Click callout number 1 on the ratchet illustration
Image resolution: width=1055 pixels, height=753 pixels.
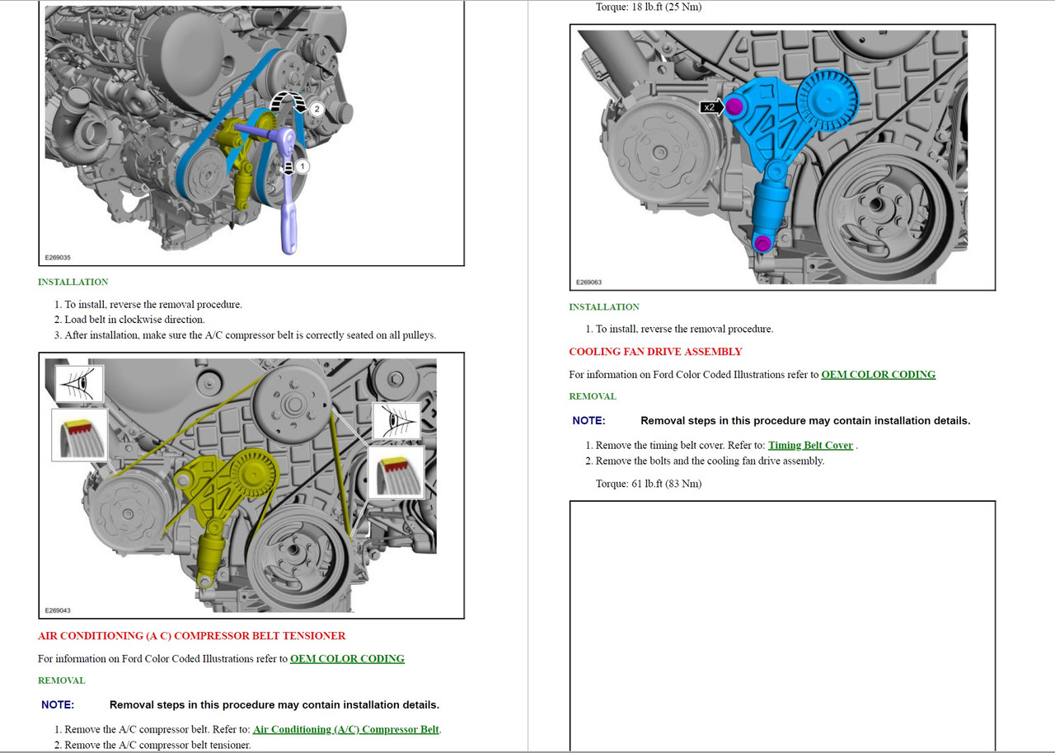tap(302, 166)
